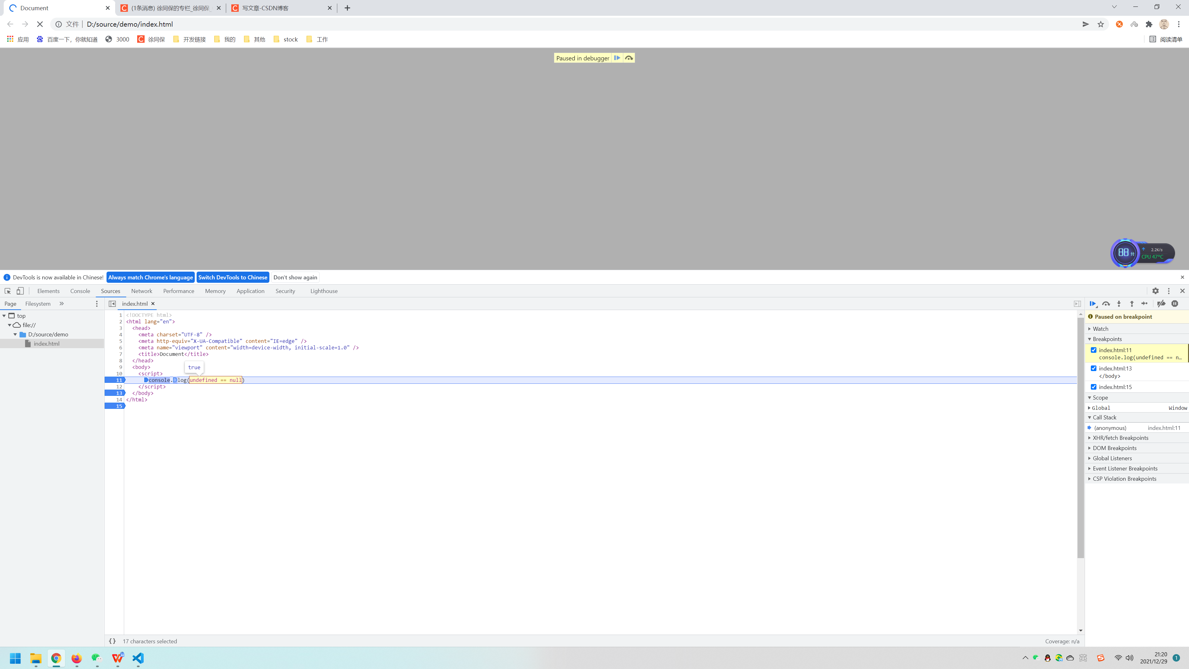Image resolution: width=1189 pixels, height=669 pixels.
Task: Uncheck breakpoint index.html:11
Action: [1093, 350]
